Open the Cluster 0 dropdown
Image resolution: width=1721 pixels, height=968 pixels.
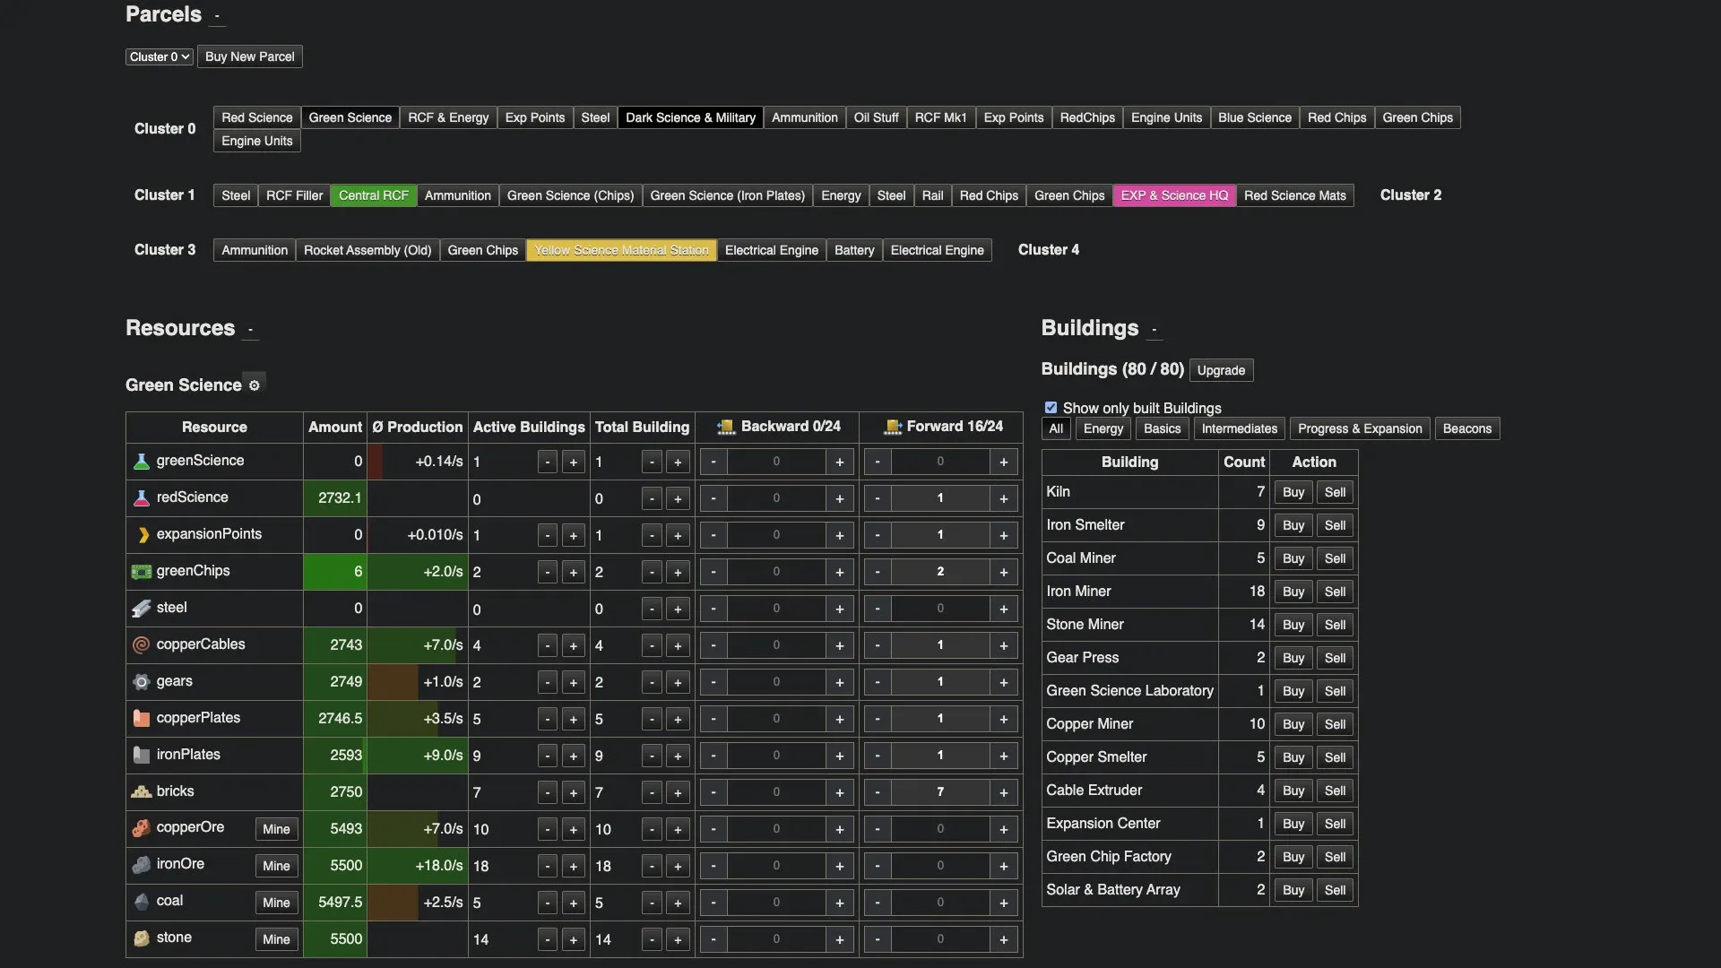pyautogui.click(x=159, y=56)
